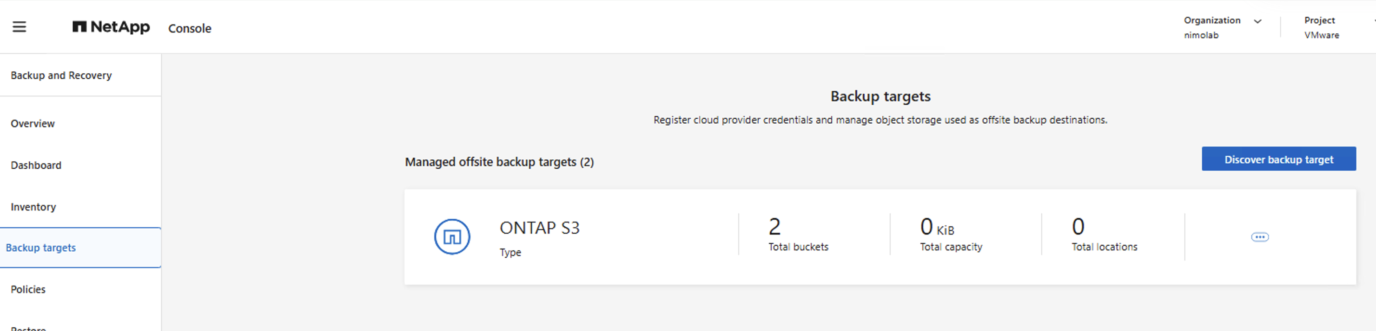The width and height of the screenshot is (1376, 331).
Task: Open the ONTAP S3 actions ellipsis menu
Action: [x=1260, y=237]
